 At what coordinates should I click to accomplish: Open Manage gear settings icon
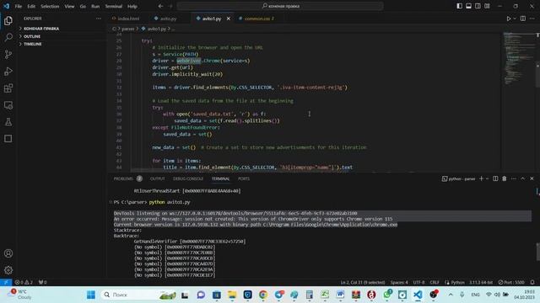tap(8, 270)
